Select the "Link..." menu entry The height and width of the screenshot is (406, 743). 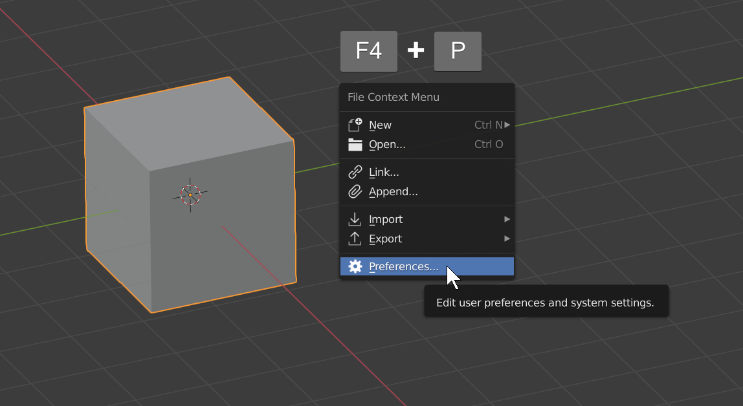(384, 172)
